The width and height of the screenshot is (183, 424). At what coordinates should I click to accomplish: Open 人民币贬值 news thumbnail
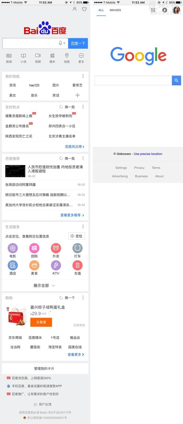[x=15, y=171]
